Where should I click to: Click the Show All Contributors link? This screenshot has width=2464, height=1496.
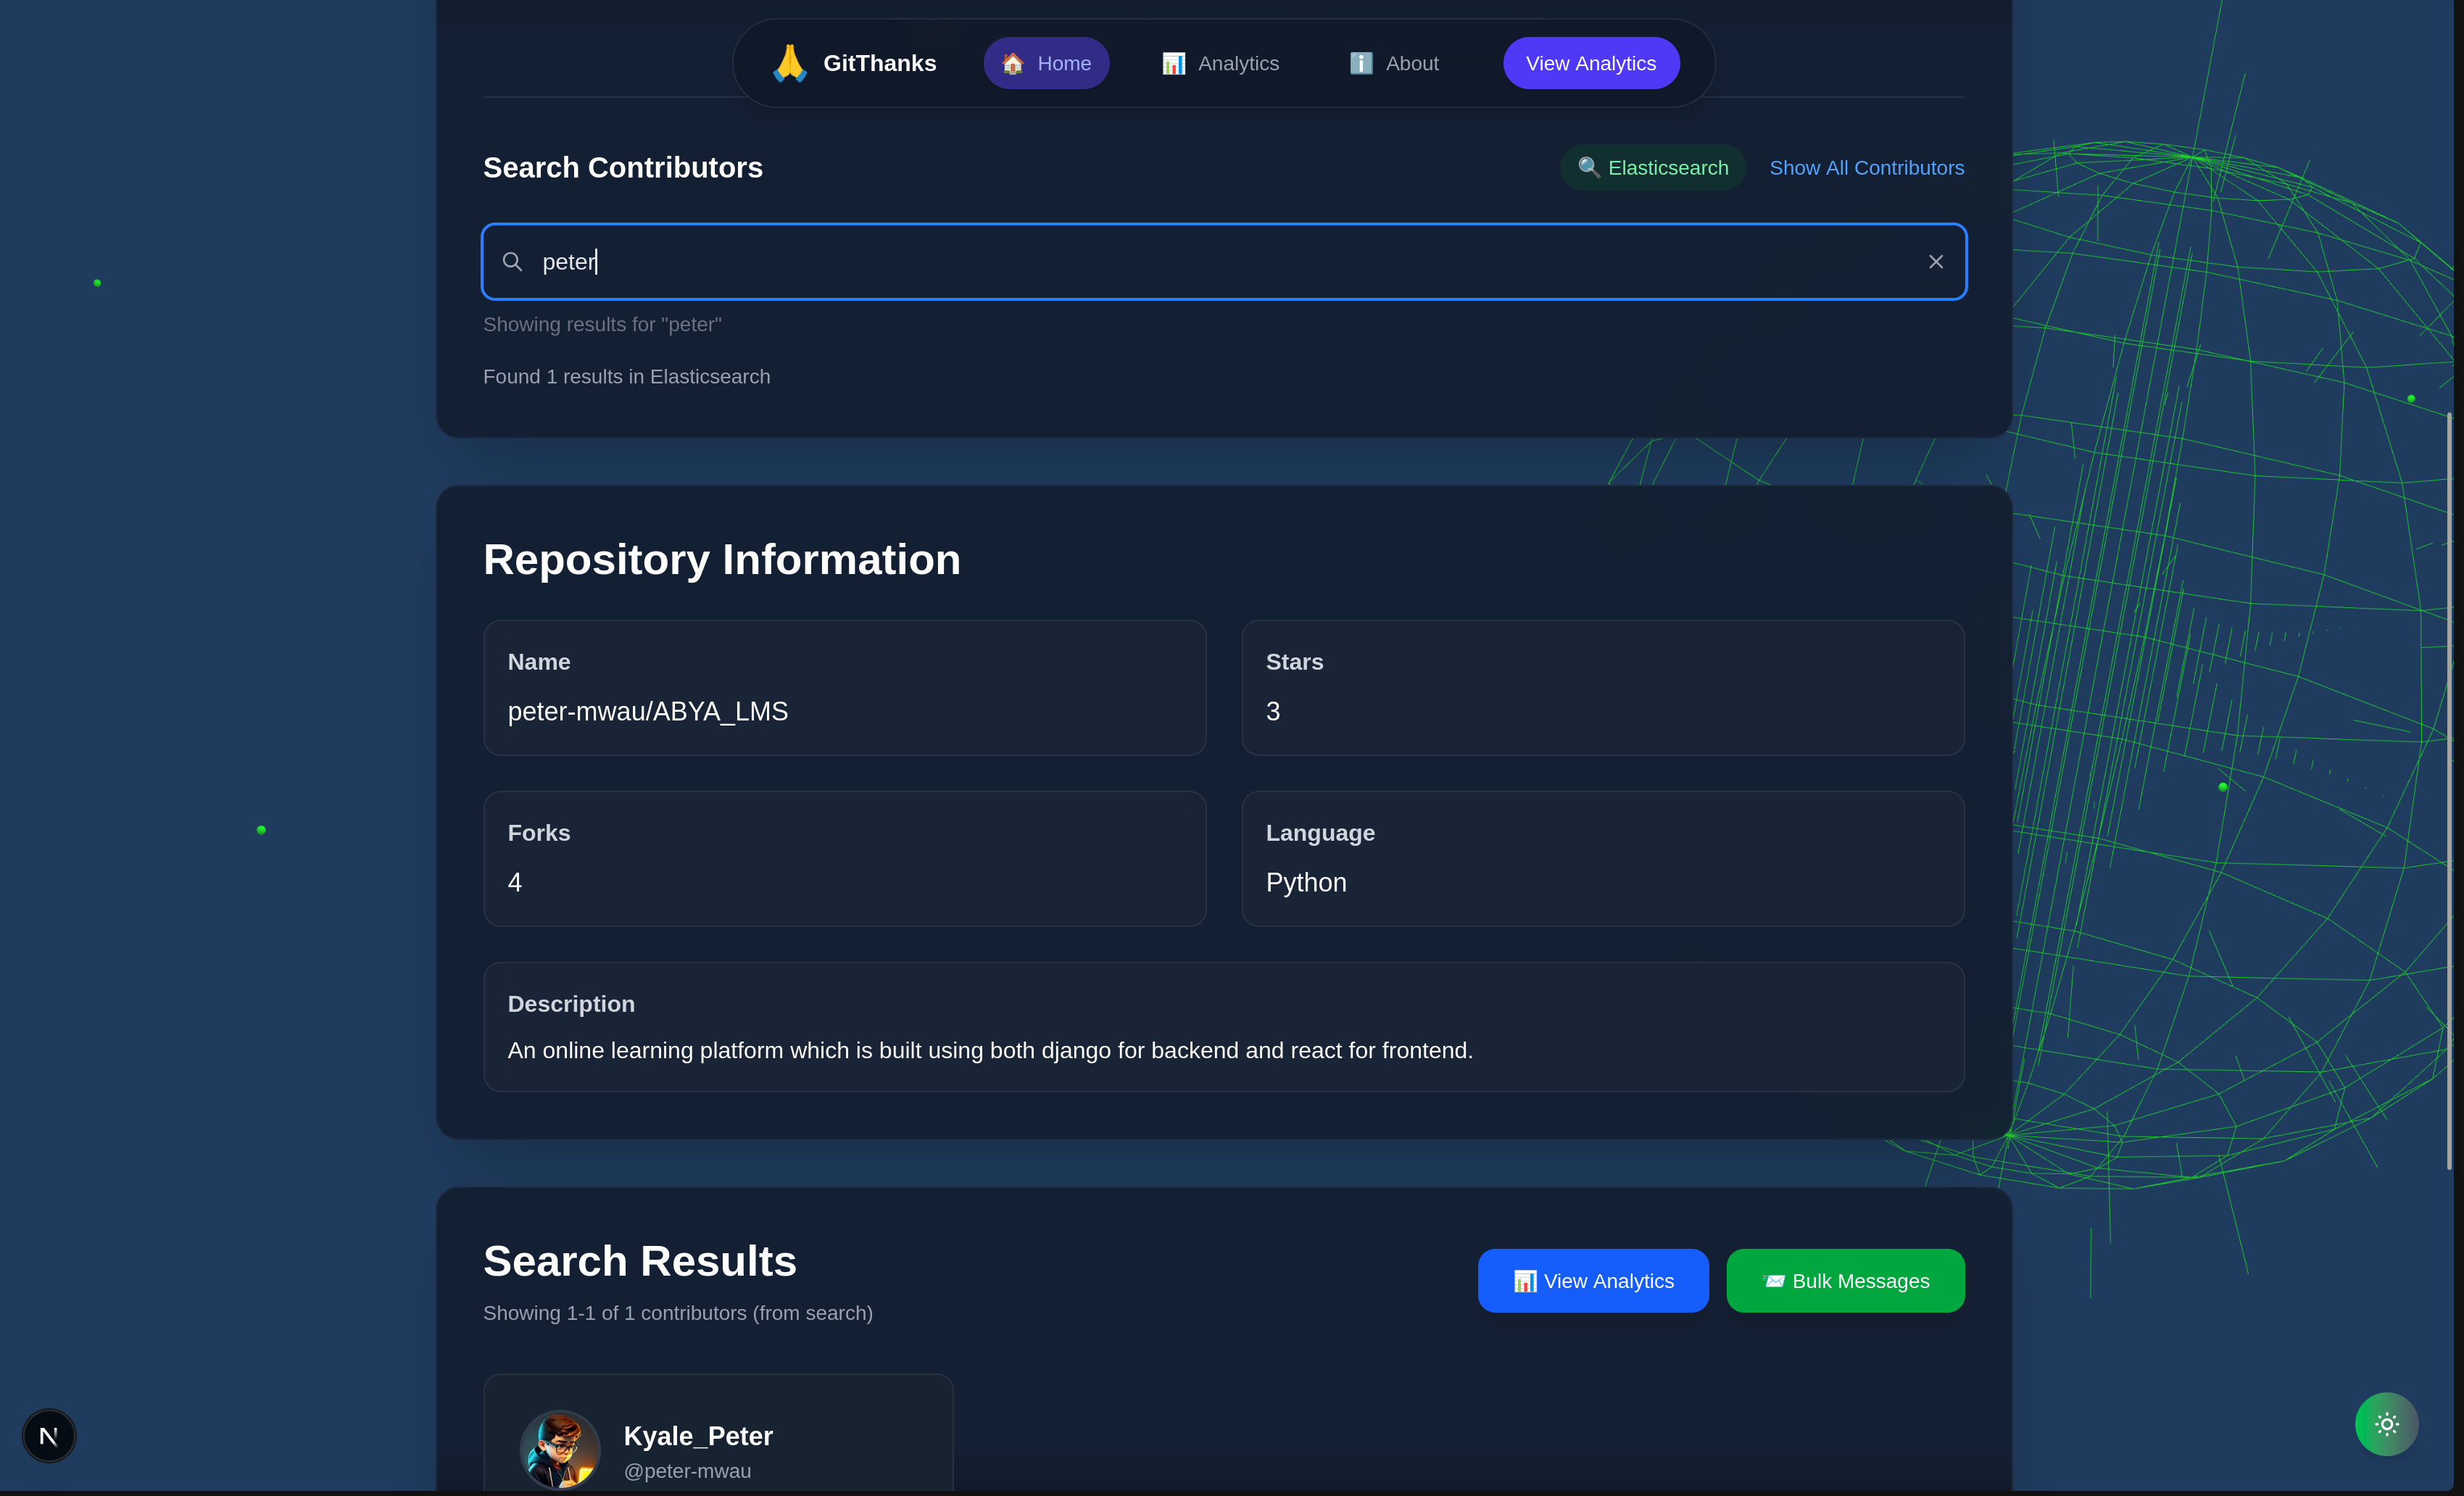[x=1866, y=168]
